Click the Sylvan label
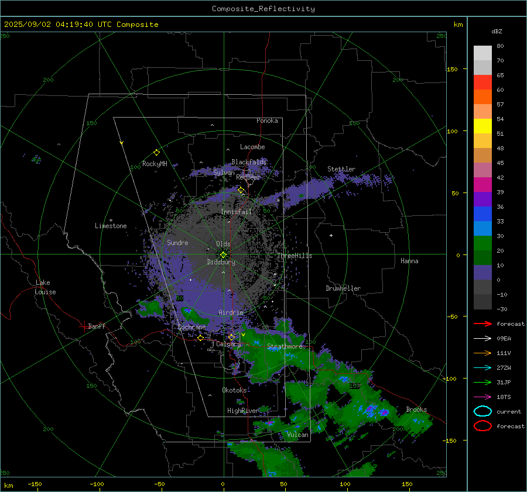Image resolution: width=527 pixels, height=492 pixels. (224, 173)
